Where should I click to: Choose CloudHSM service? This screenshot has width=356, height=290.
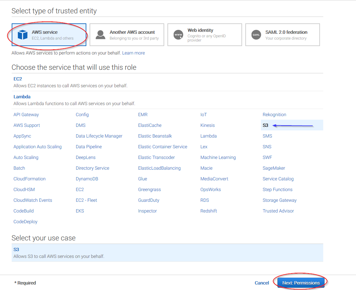(24, 189)
